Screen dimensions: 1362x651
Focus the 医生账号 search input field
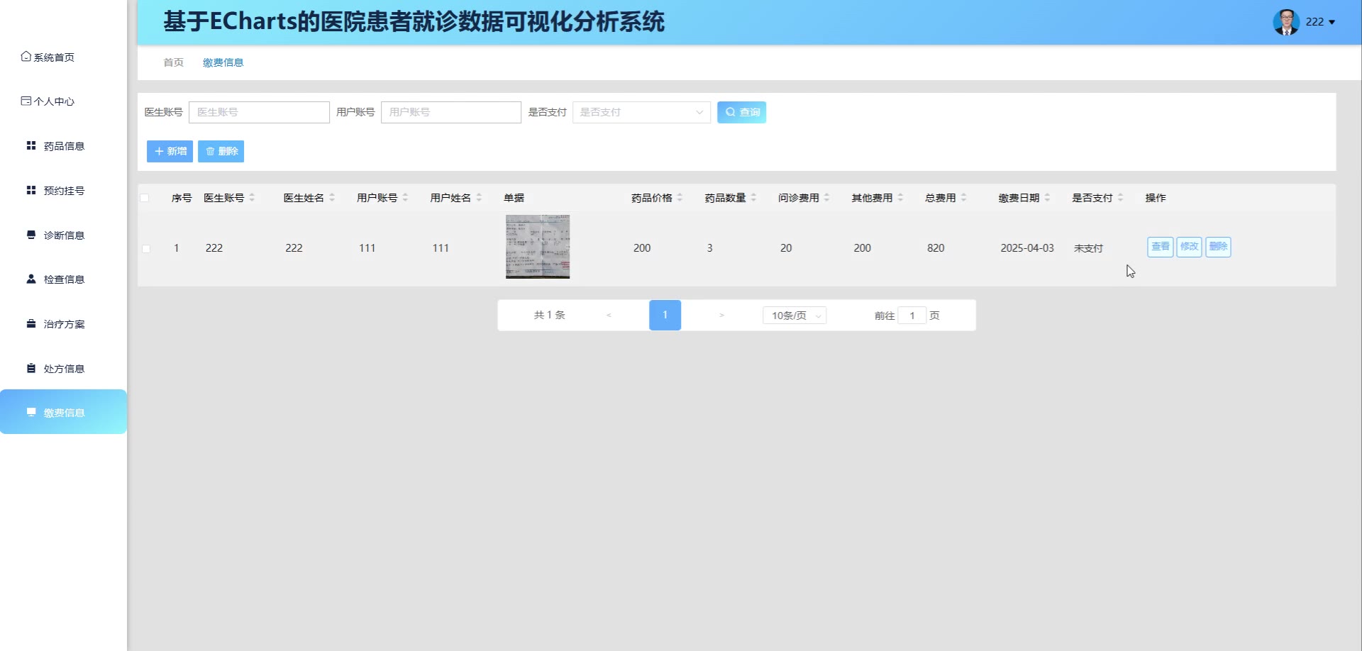pyautogui.click(x=259, y=112)
